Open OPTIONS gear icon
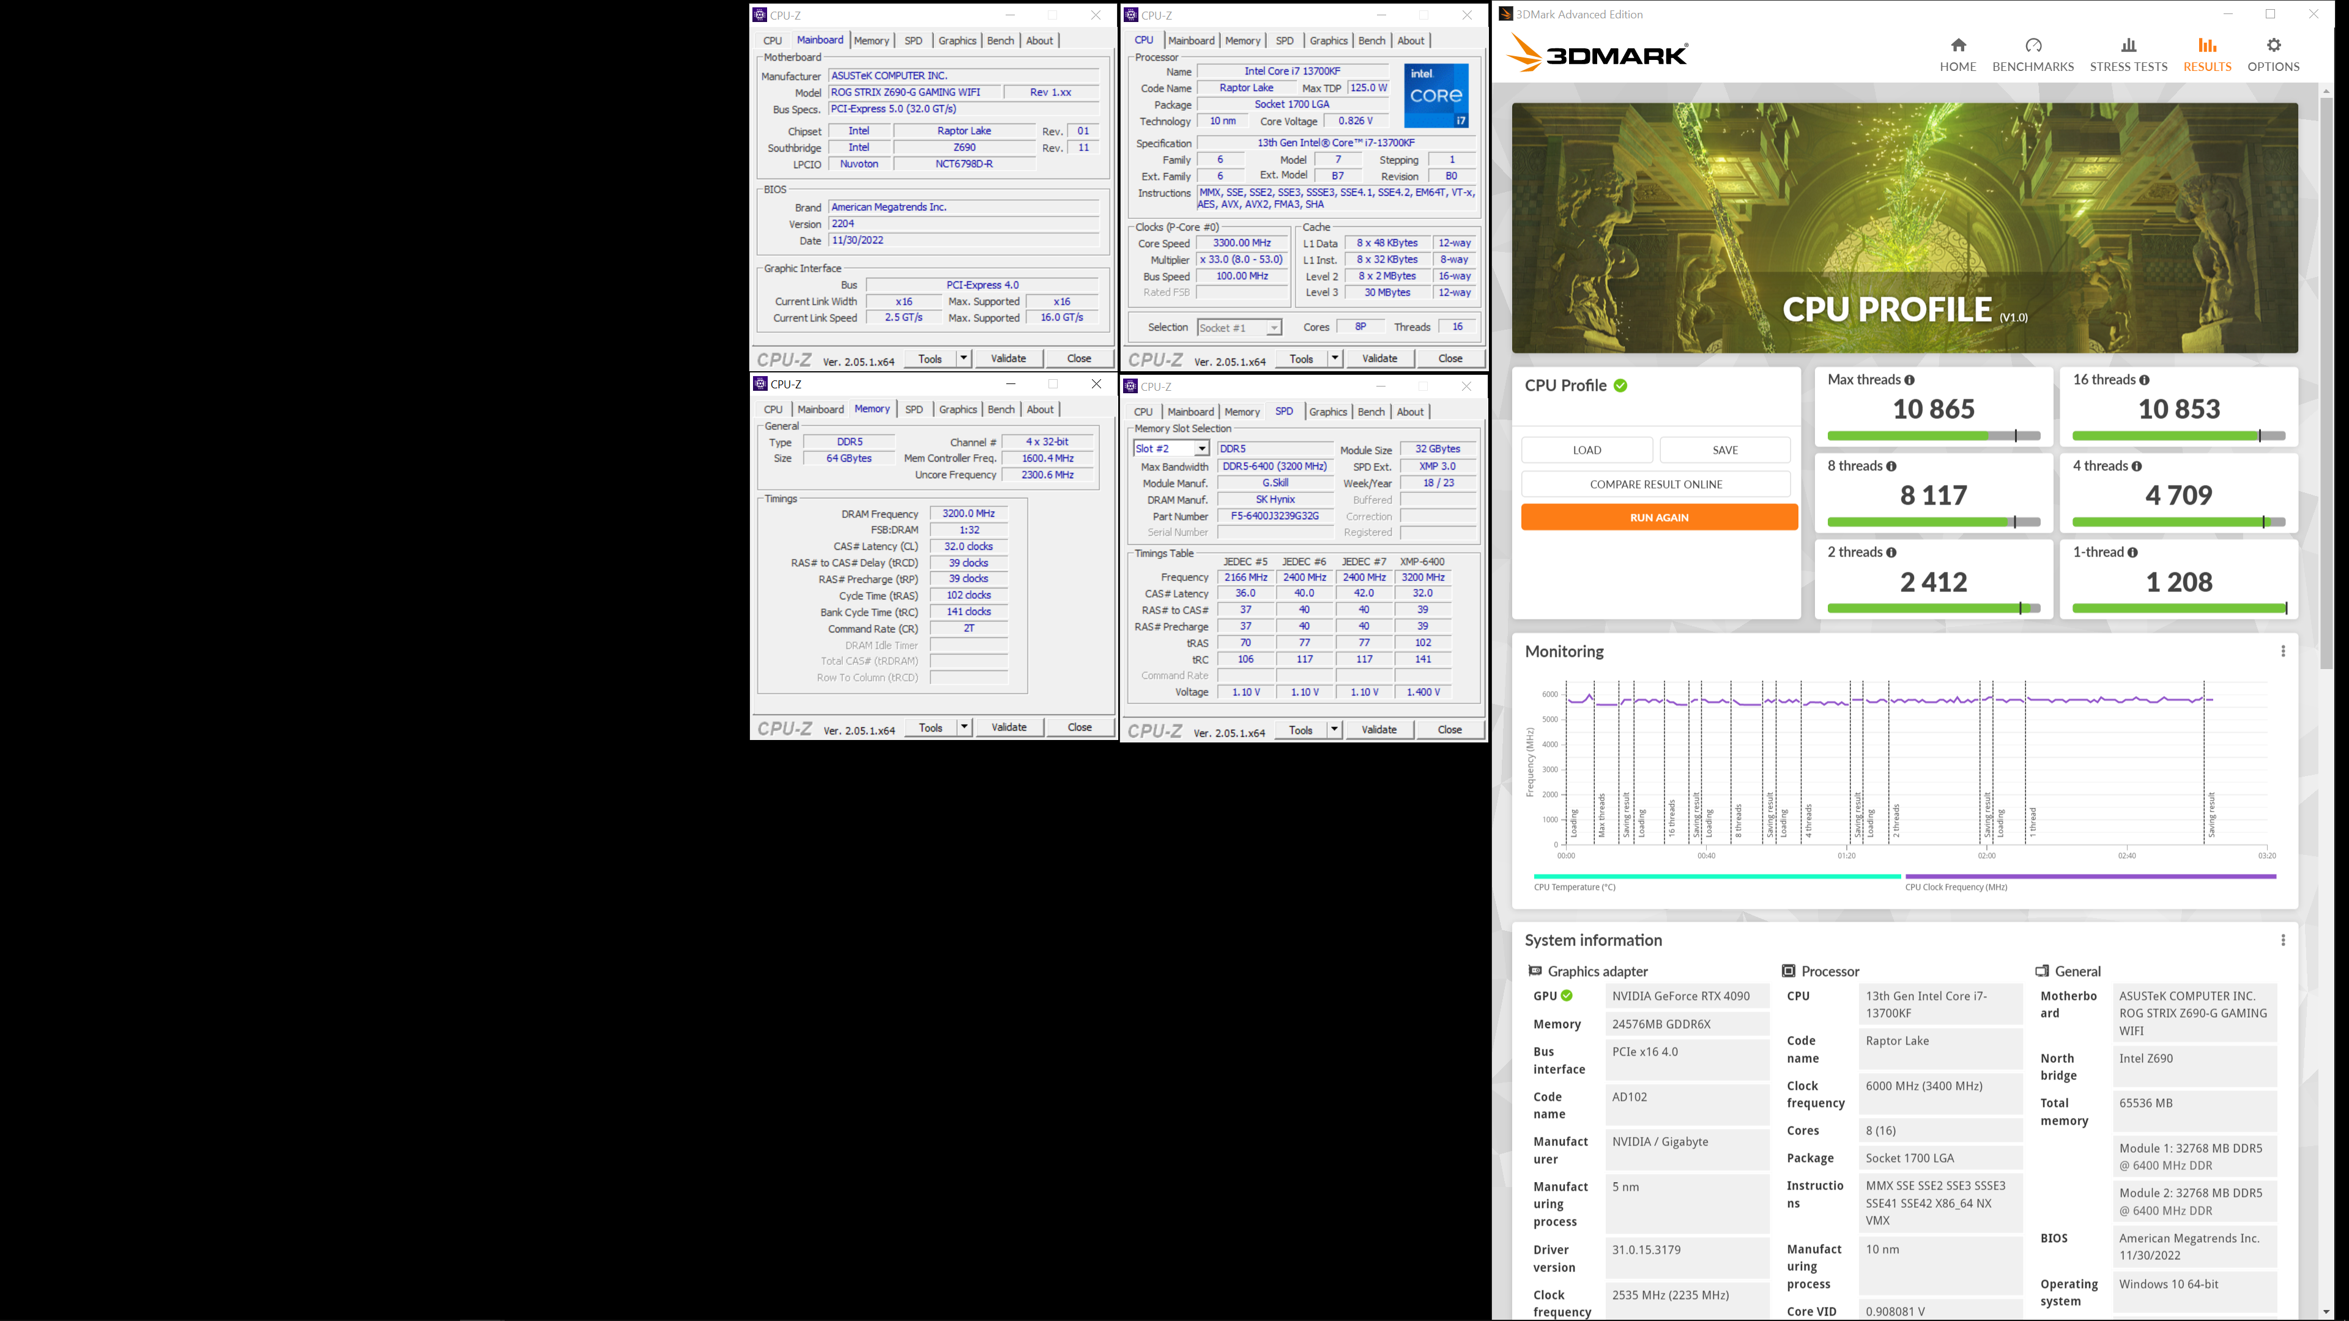Screen dimensions: 2349x1321 [2273, 46]
